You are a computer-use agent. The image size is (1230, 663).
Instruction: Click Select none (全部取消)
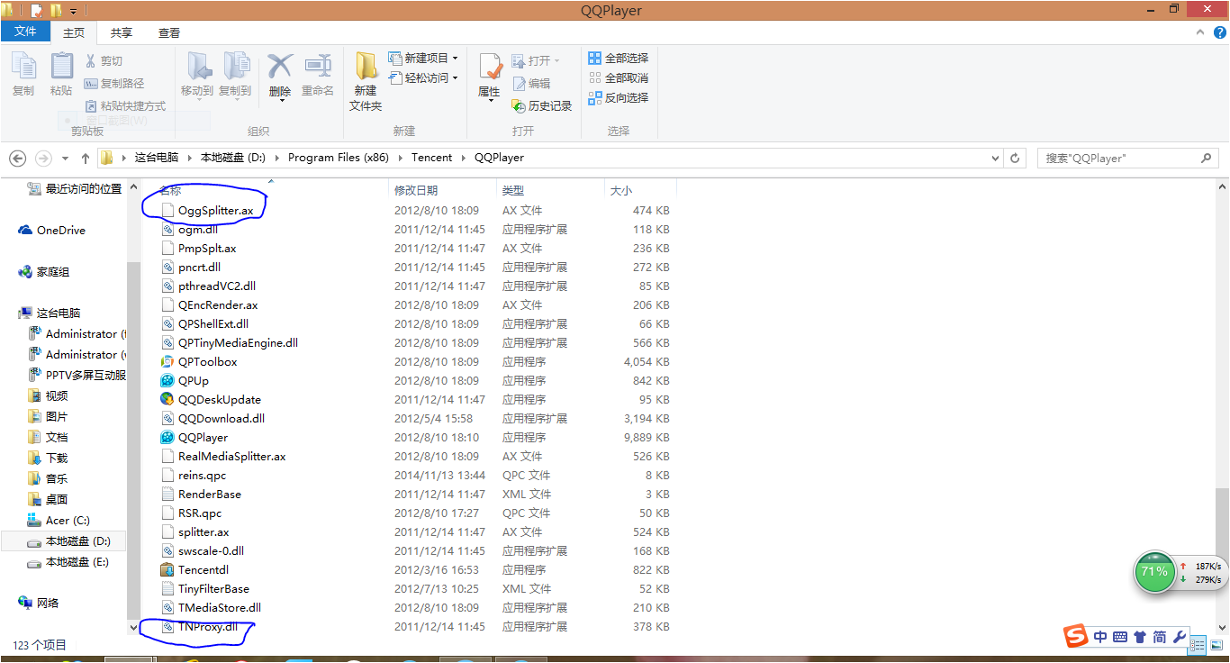tap(618, 77)
